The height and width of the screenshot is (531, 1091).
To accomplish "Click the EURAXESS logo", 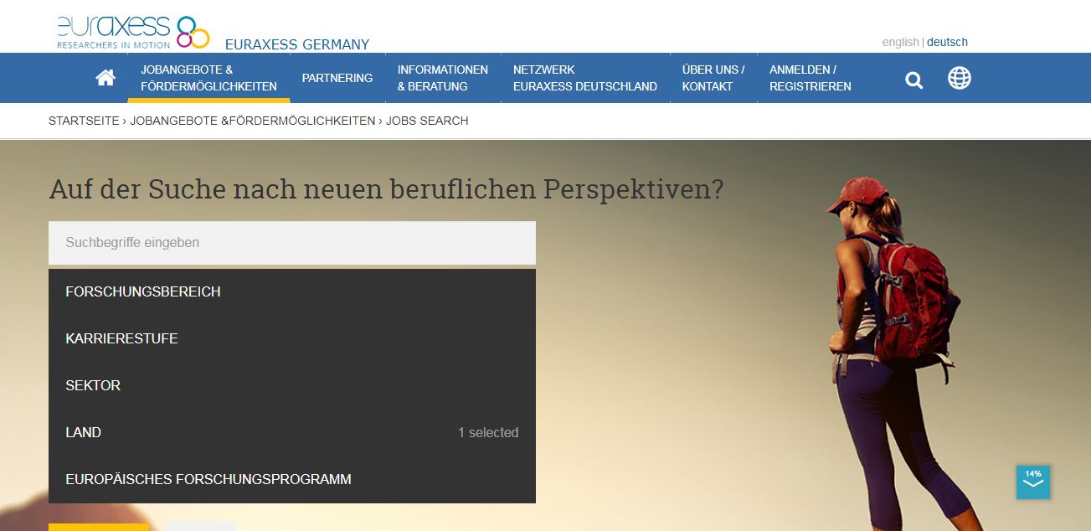I will click(133, 31).
